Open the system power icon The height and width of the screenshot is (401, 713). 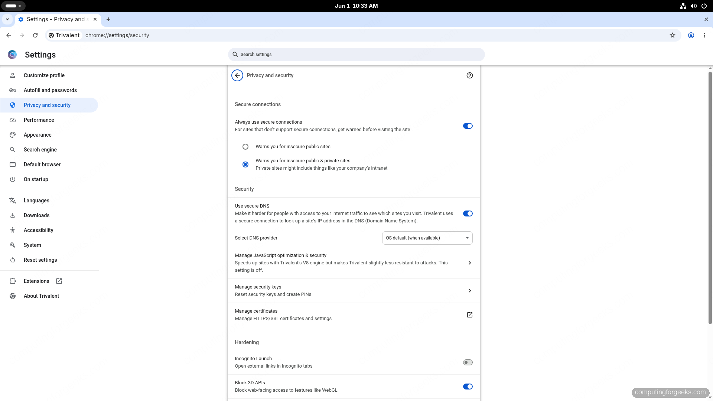pyautogui.click(x=704, y=6)
